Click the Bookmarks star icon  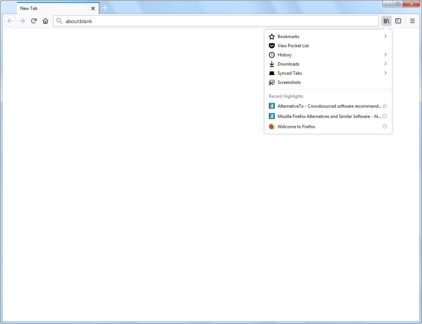[272, 37]
